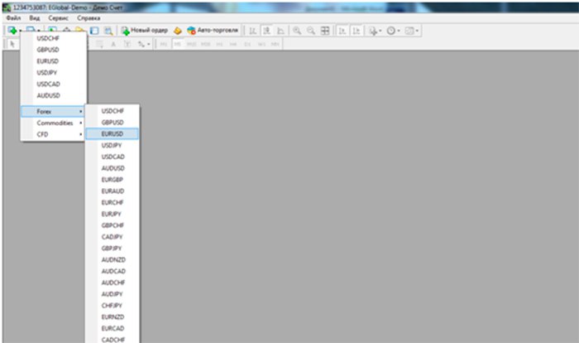Screen dimensions: 579x343
Task: Expand the Commodities submenu
Action: (x=55, y=123)
